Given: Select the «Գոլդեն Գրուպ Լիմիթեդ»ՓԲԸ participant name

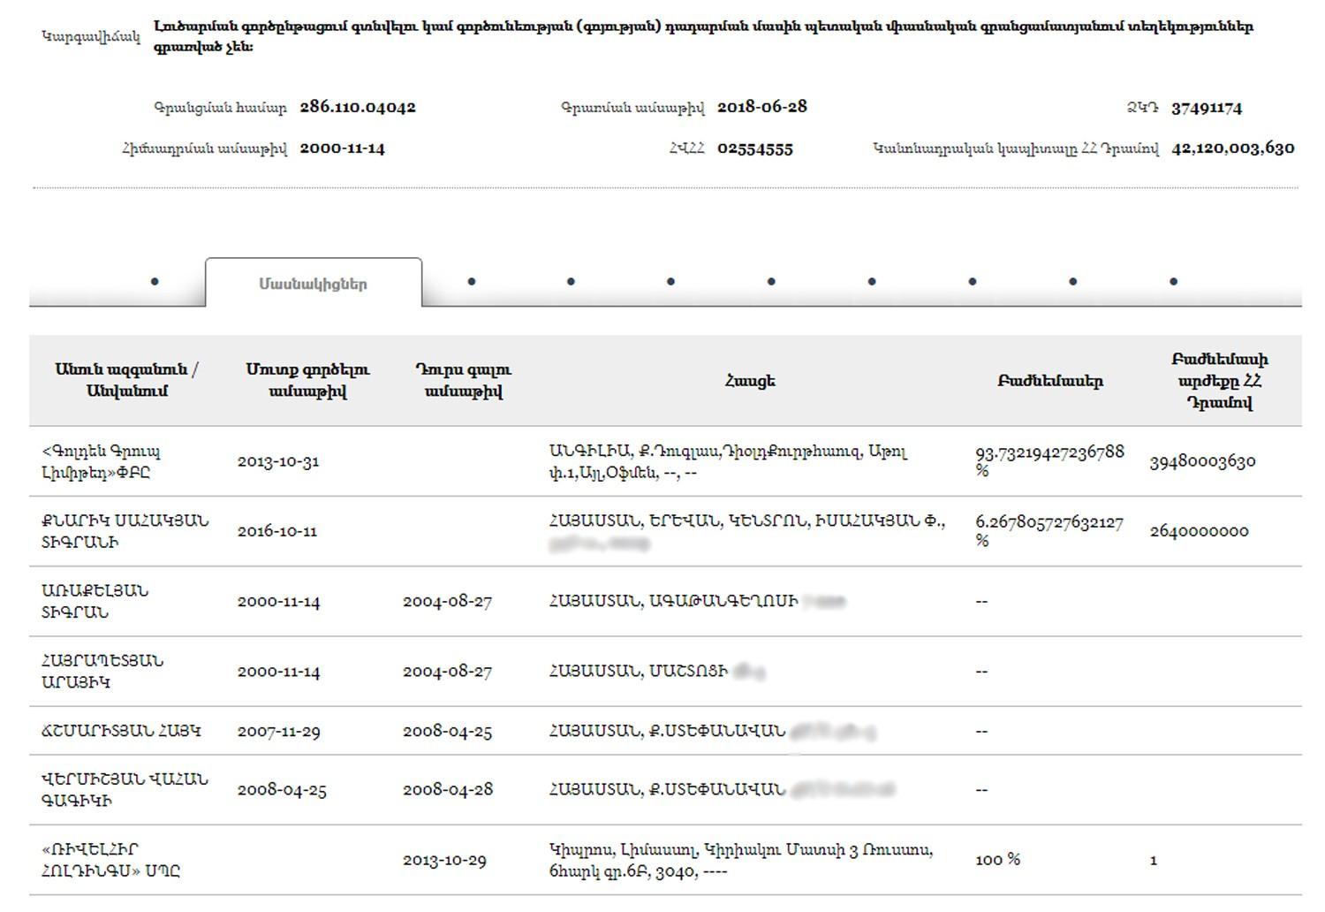Looking at the screenshot, I should (101, 461).
